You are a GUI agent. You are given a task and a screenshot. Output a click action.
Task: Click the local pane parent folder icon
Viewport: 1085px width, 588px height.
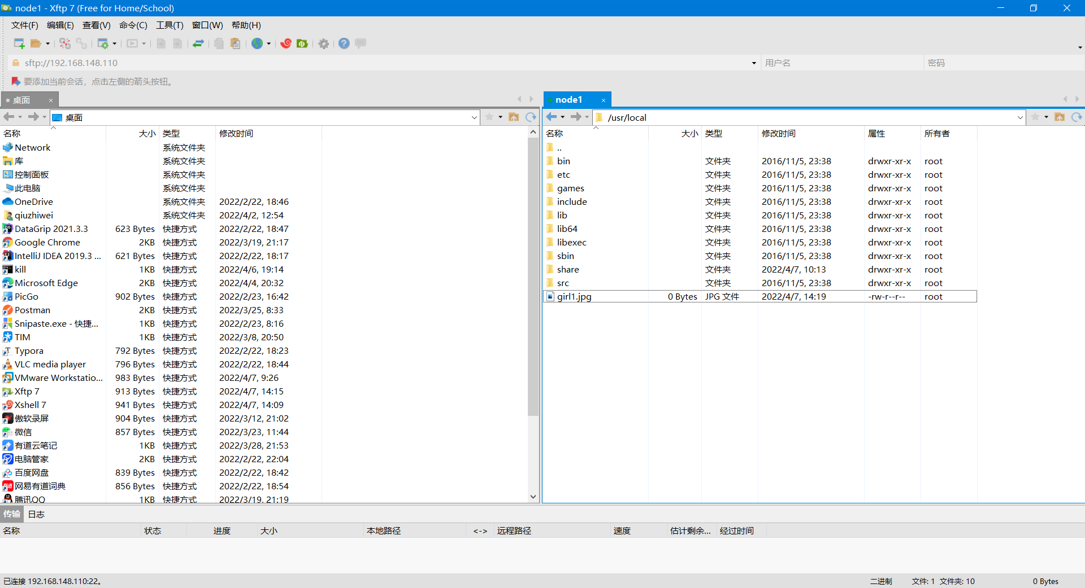(x=514, y=117)
